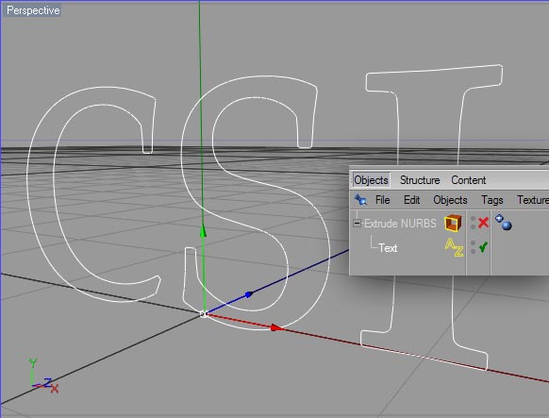This screenshot has width=549, height=418.
Task: Click the object origin point in viewport
Action: tap(204, 313)
